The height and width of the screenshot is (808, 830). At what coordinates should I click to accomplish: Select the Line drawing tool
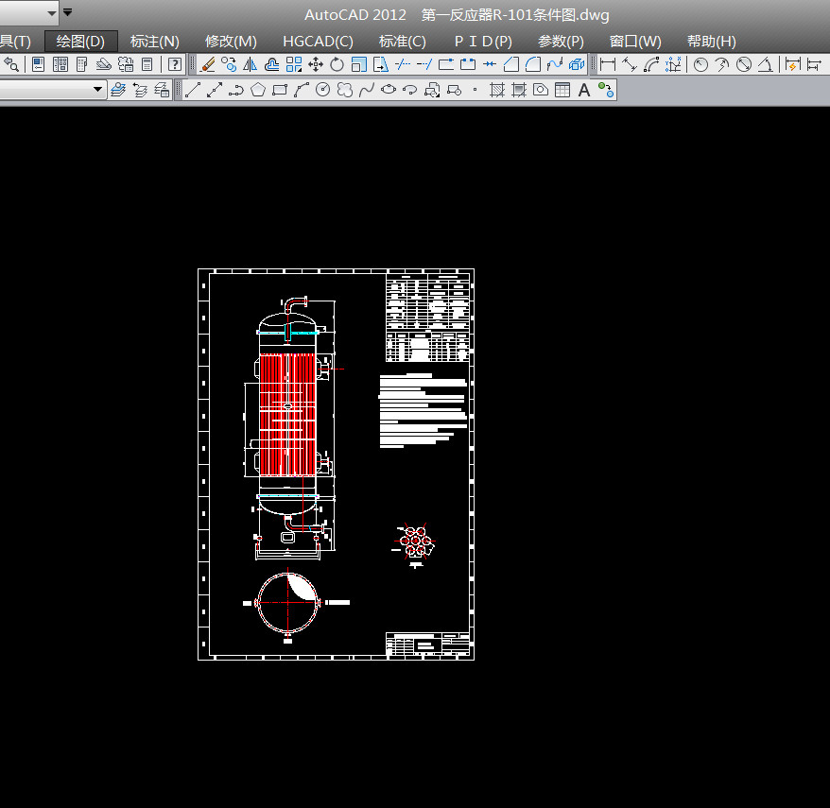(193, 90)
